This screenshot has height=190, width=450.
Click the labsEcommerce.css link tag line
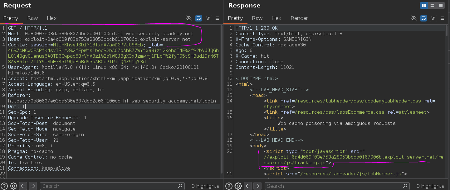[x=347, y=112]
